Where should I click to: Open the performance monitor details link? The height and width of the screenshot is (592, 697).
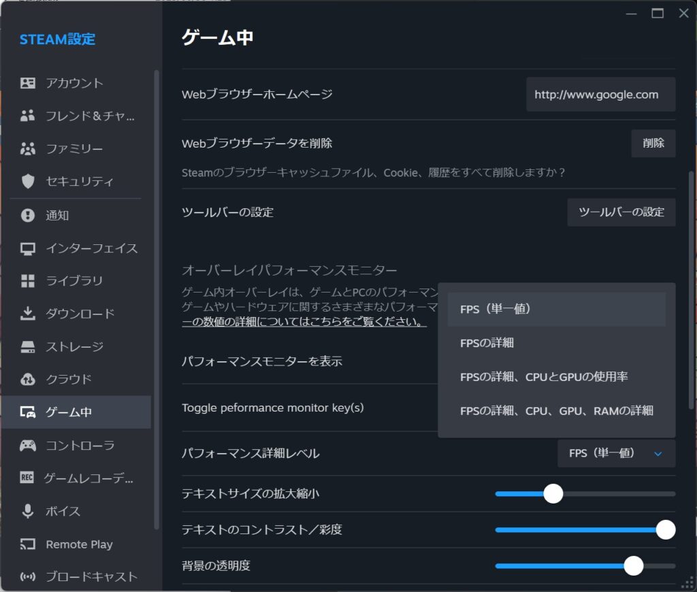(x=304, y=322)
